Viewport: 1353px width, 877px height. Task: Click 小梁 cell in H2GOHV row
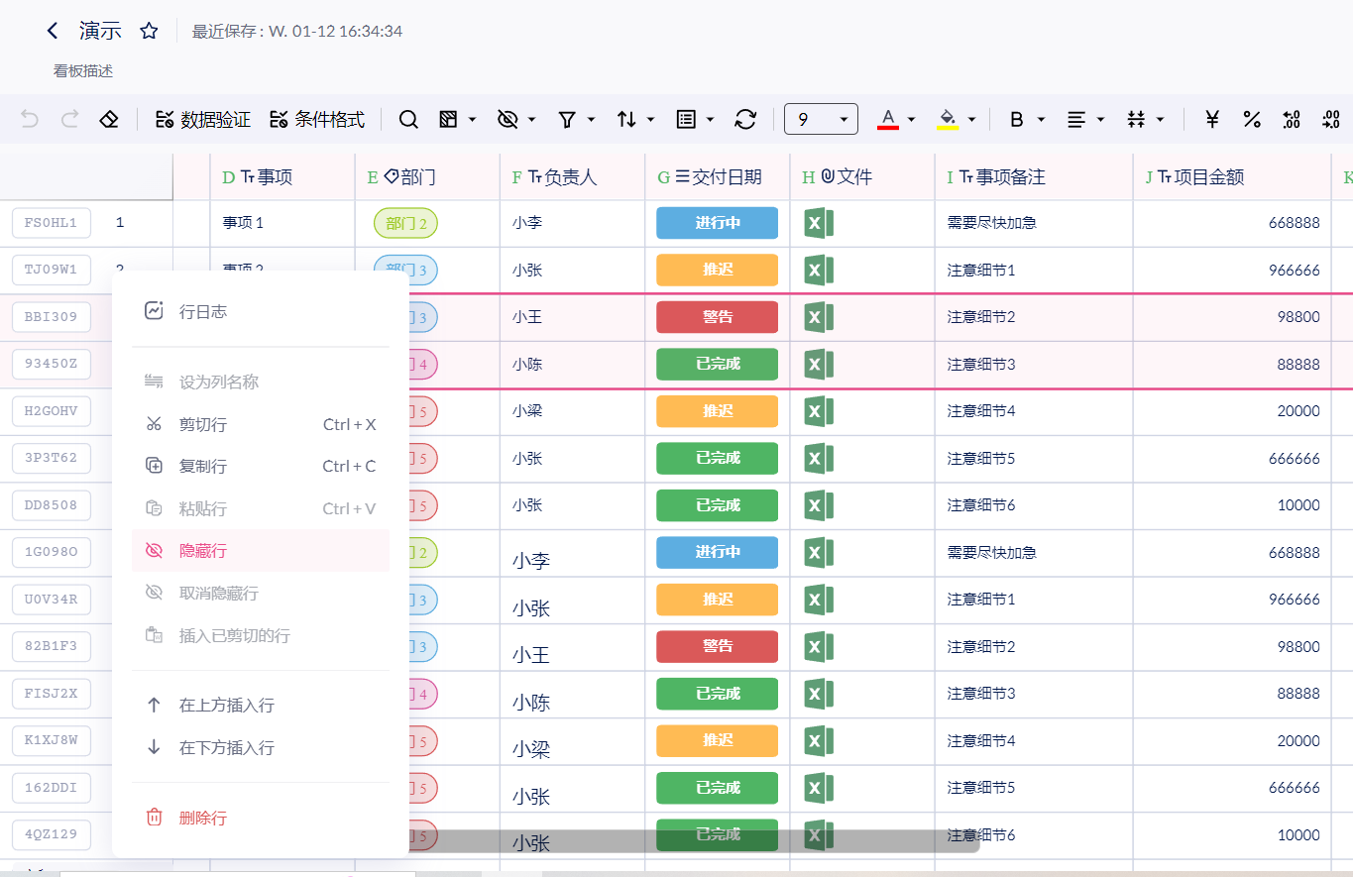(x=572, y=411)
